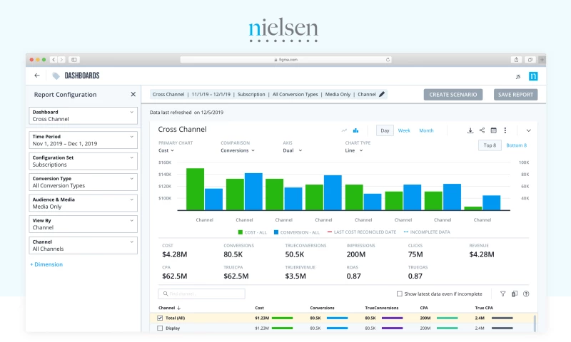The height and width of the screenshot is (342, 571).
Task: Edit report breadcrumb with pencil icon
Action: (382, 94)
